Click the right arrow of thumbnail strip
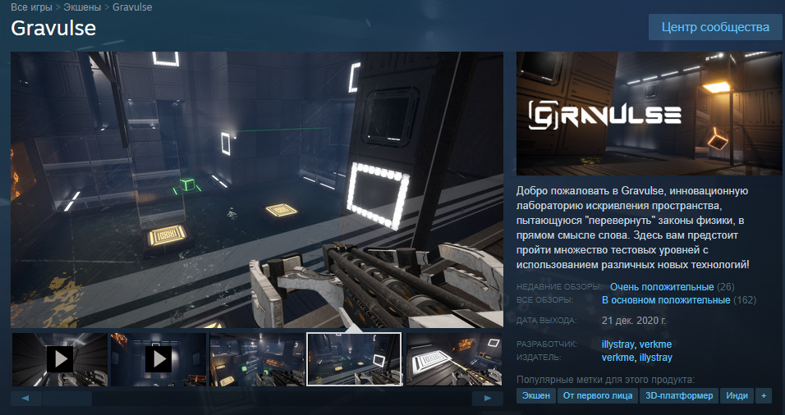785x415 pixels. 487,398
